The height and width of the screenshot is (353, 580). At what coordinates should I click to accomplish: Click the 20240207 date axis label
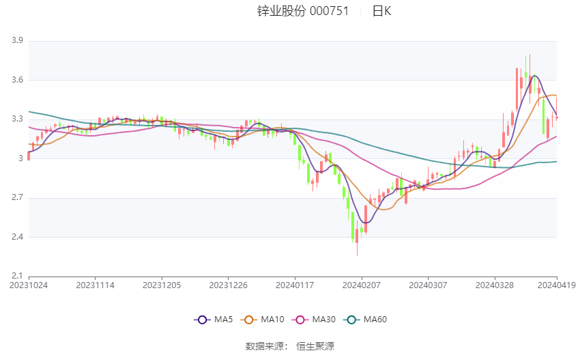coord(362,285)
